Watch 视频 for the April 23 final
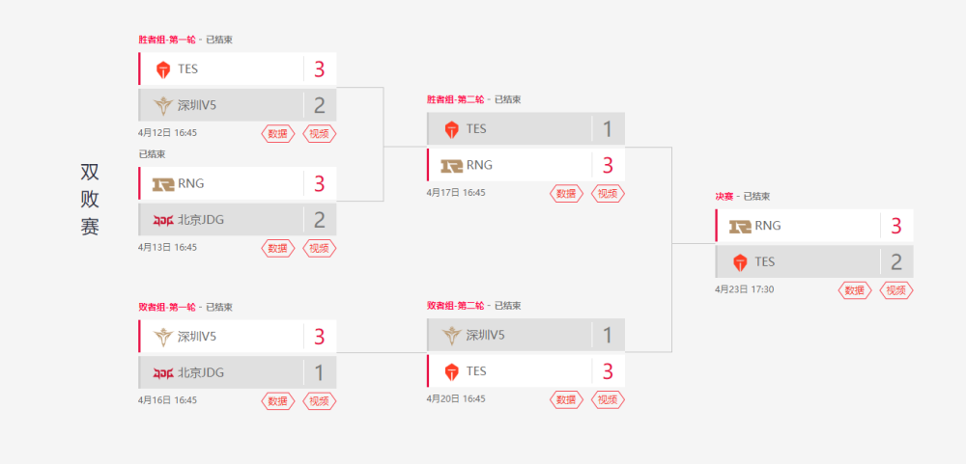Screen dimensions: 966x464 pos(896,289)
